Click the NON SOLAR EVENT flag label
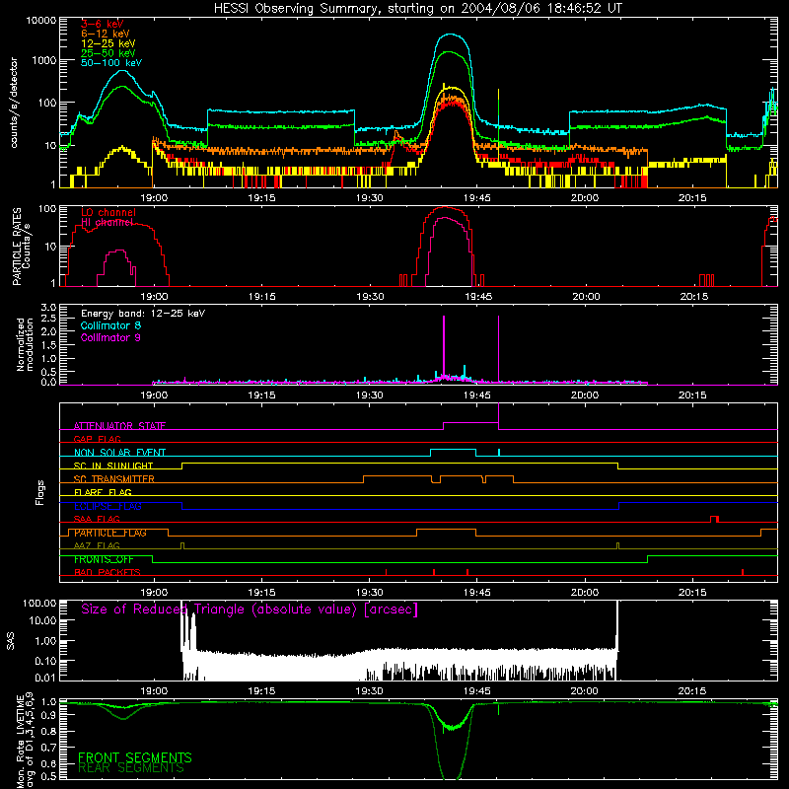This screenshot has width=789, height=789. pyautogui.click(x=119, y=453)
